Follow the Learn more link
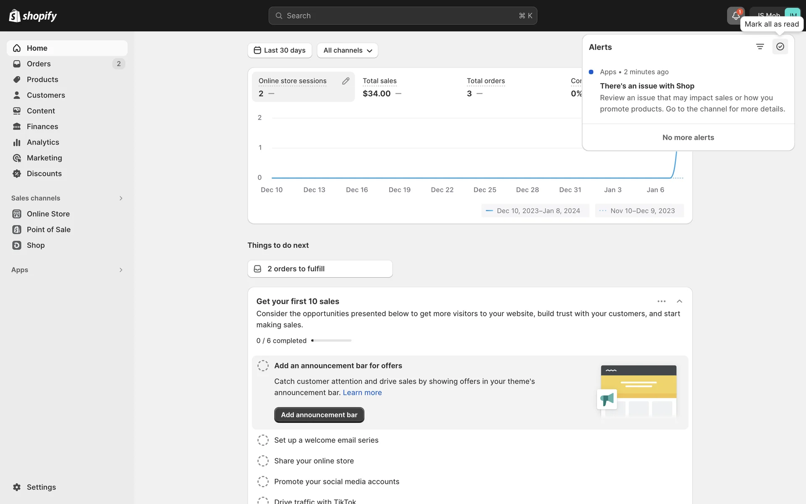 pyautogui.click(x=362, y=393)
